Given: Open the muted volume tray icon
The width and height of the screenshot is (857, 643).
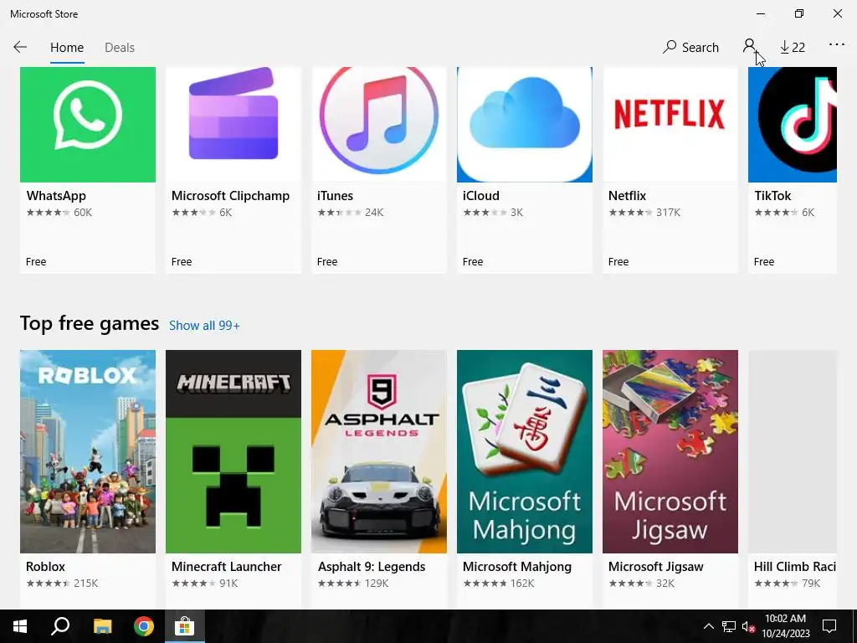Looking at the screenshot, I should click(748, 626).
